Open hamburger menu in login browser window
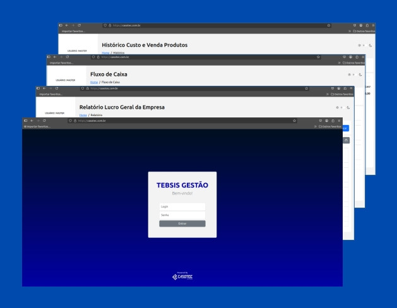This screenshot has width=397, height=308. [339, 120]
